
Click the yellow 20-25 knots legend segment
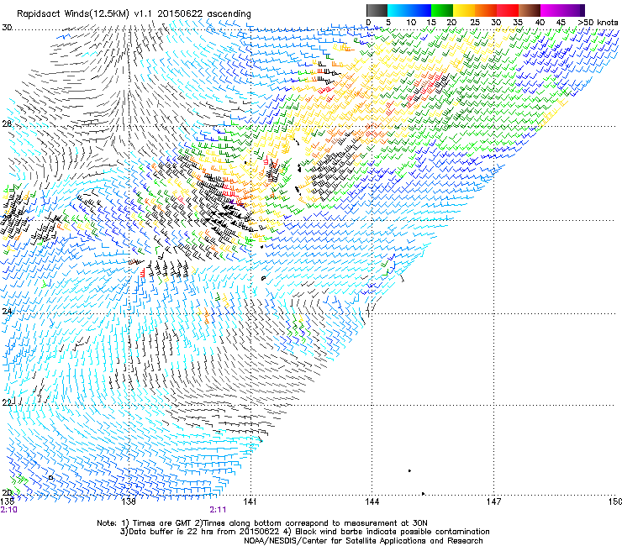click(464, 10)
